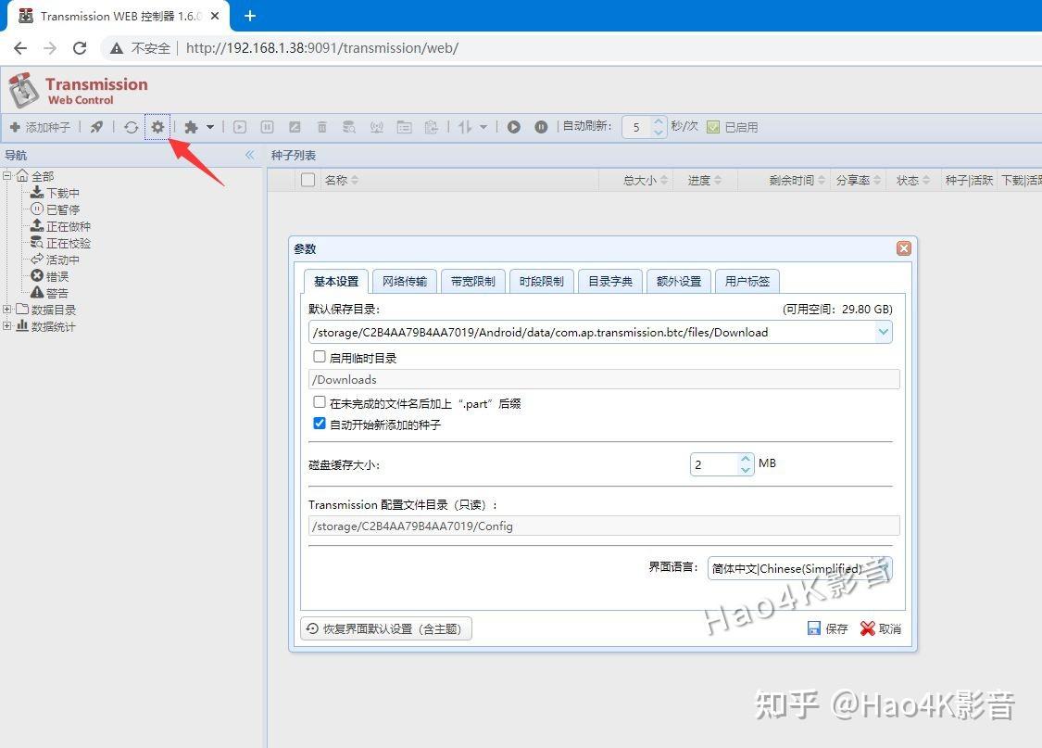Click the dark round start-all play icon
Viewport: 1042px width, 748px height.
tap(514, 126)
